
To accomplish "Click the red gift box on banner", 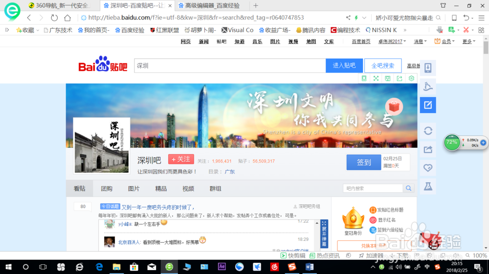I will point(394,107).
